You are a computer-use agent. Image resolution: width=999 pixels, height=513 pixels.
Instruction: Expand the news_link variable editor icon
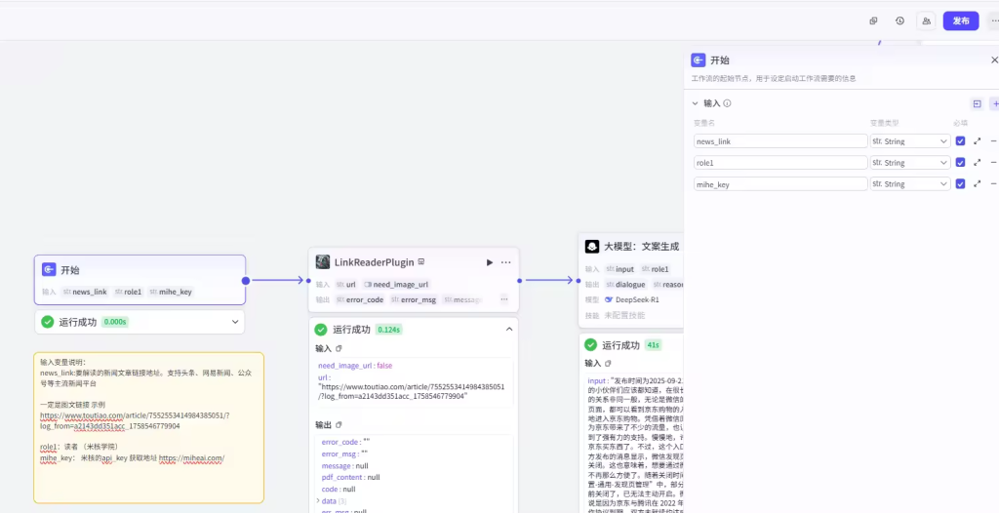(977, 141)
